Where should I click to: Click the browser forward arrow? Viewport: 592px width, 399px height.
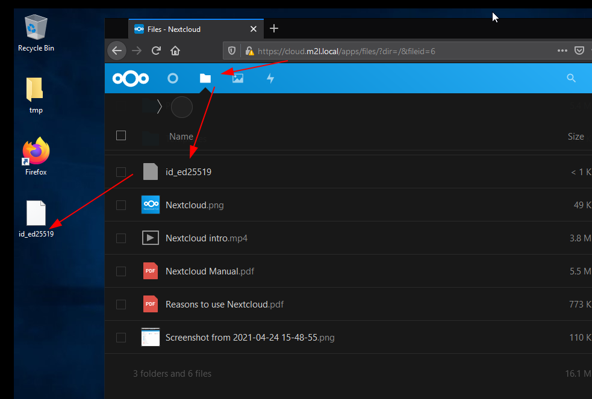[x=137, y=51]
